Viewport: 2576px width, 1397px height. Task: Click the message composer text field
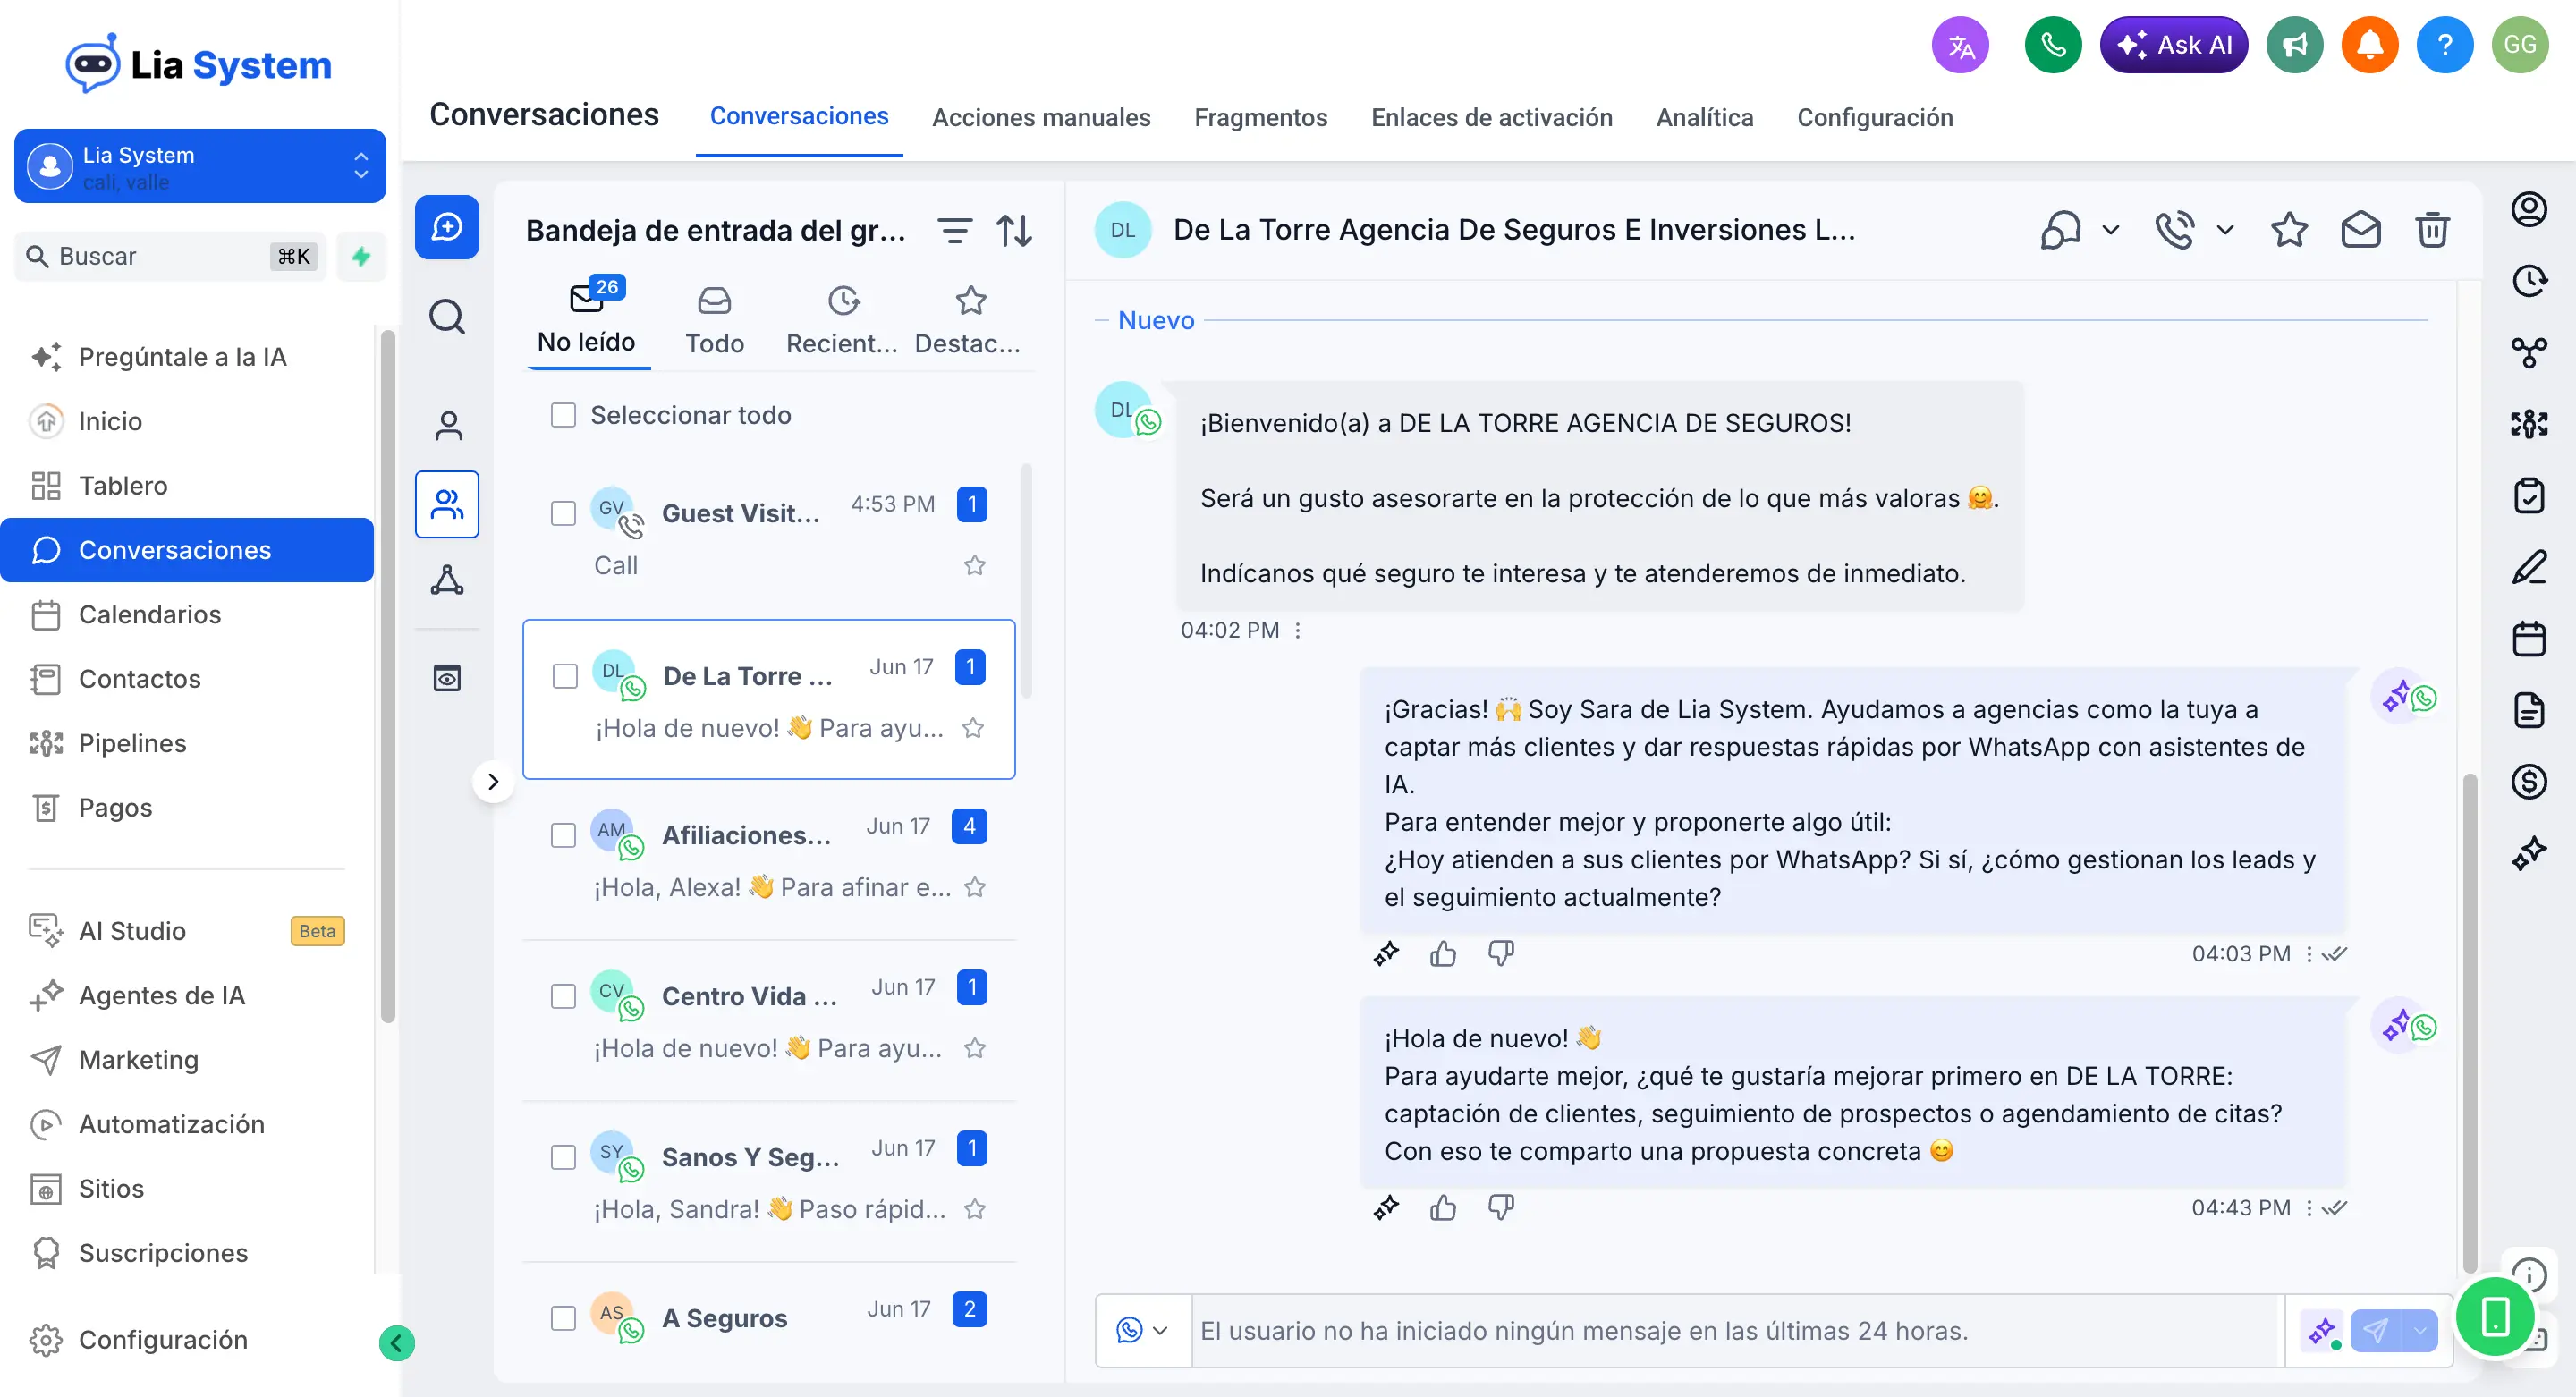(x=1738, y=1330)
